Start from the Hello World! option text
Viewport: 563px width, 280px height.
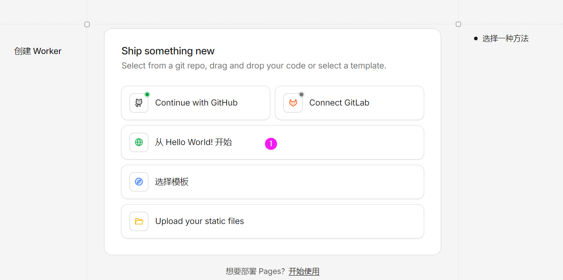coord(193,142)
